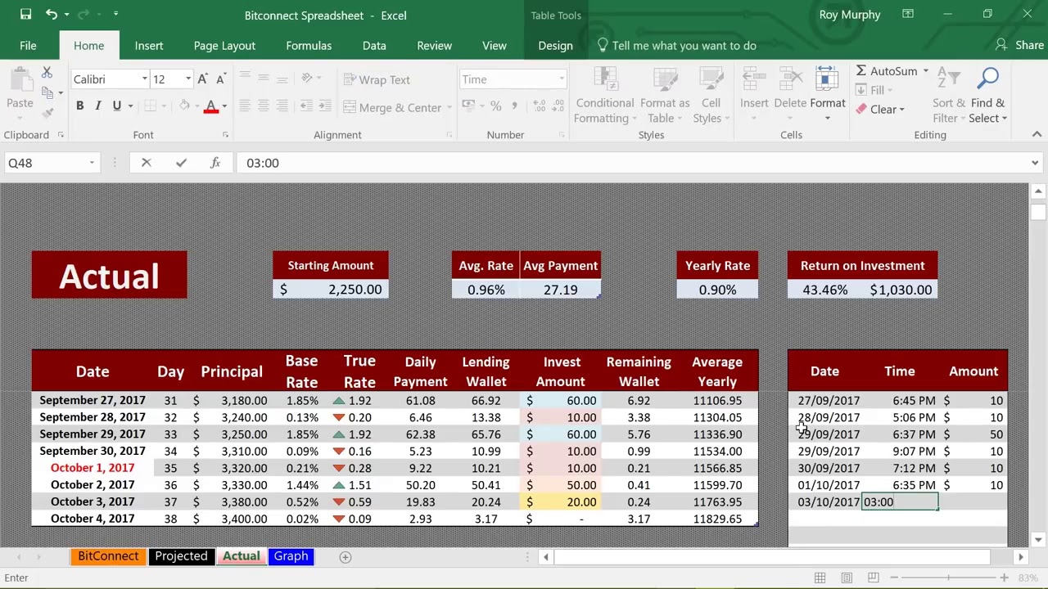Go to the Data ribbon tab
This screenshot has height=589, width=1048.
(x=374, y=46)
